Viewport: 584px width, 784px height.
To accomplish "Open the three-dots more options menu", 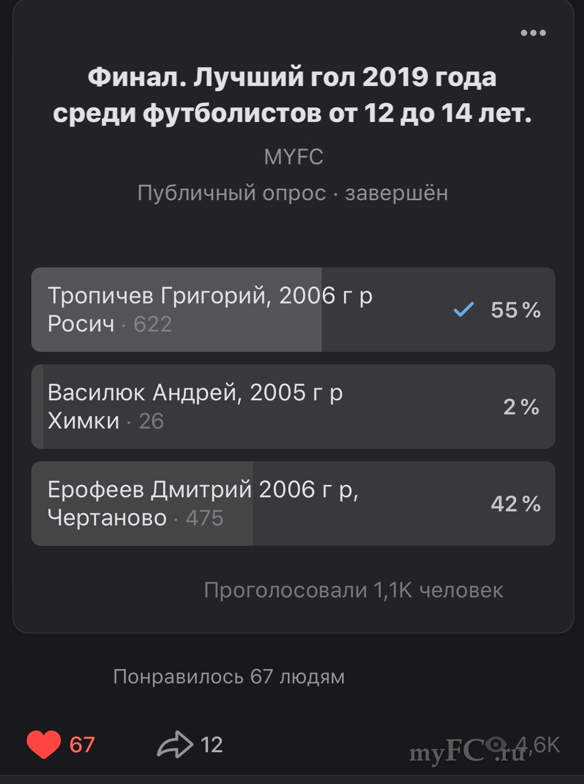I will click(533, 33).
